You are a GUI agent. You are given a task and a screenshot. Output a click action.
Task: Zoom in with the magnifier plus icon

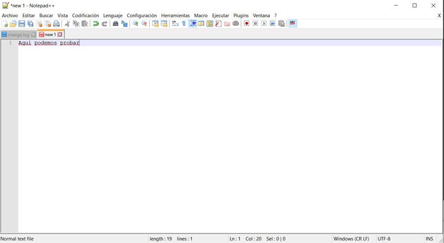(135, 24)
